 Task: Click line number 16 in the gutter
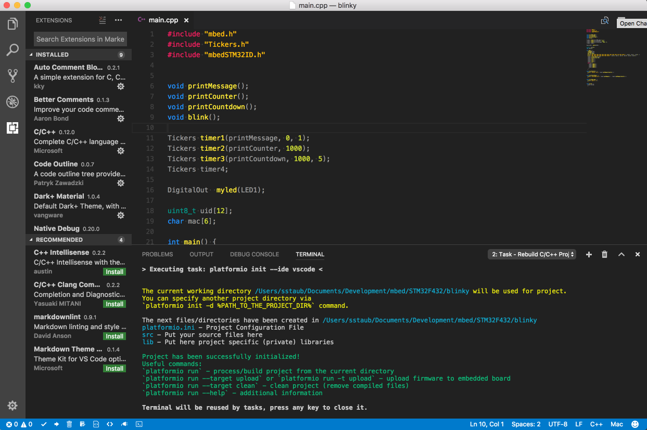point(150,190)
